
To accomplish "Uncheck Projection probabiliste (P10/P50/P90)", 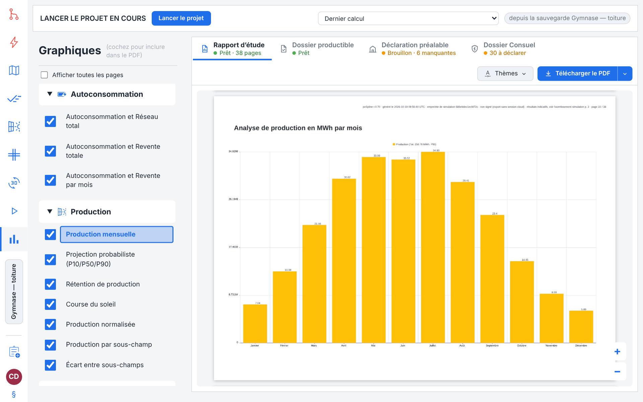I will 51,259.
